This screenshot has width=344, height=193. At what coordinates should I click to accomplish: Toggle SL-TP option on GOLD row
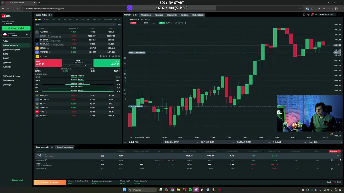point(105,56)
